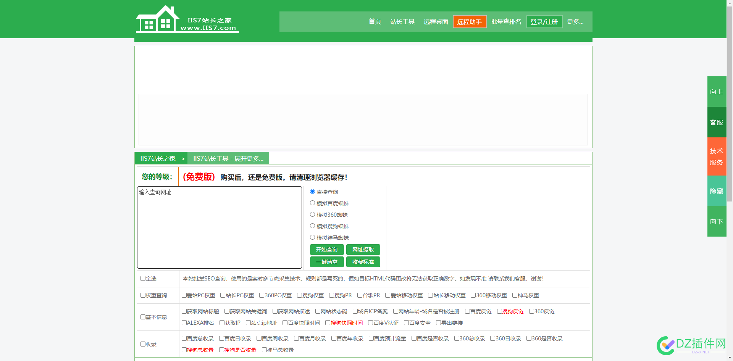Expand IIS7站长工具 - 展开更多...
The height and width of the screenshot is (361, 733).
[228, 158]
